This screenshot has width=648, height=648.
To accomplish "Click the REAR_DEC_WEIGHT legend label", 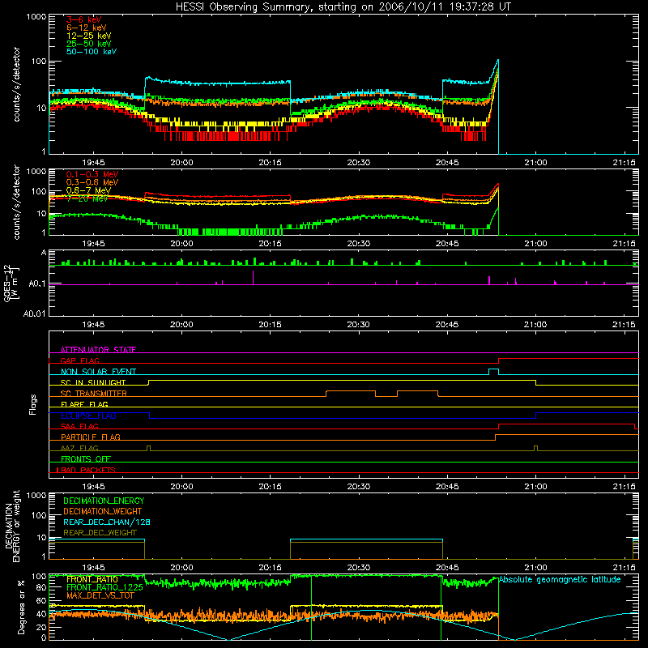I will [x=100, y=533].
